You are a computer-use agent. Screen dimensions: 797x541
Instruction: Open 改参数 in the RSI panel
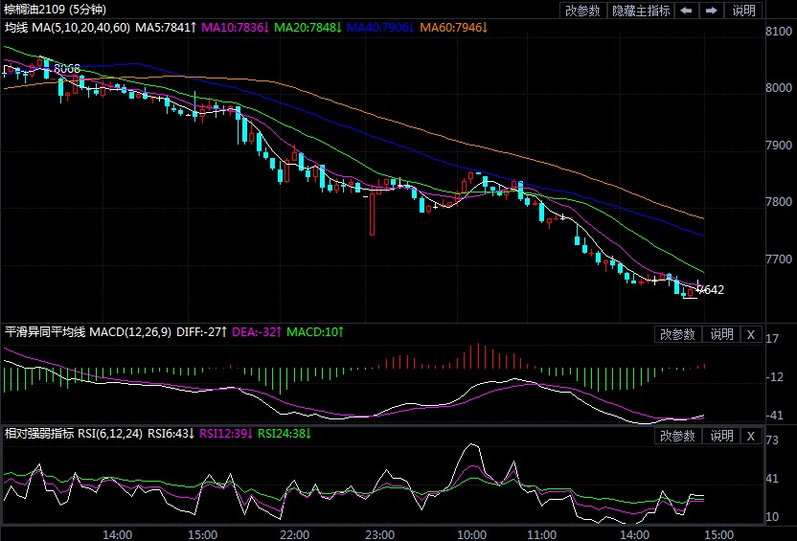(x=677, y=436)
